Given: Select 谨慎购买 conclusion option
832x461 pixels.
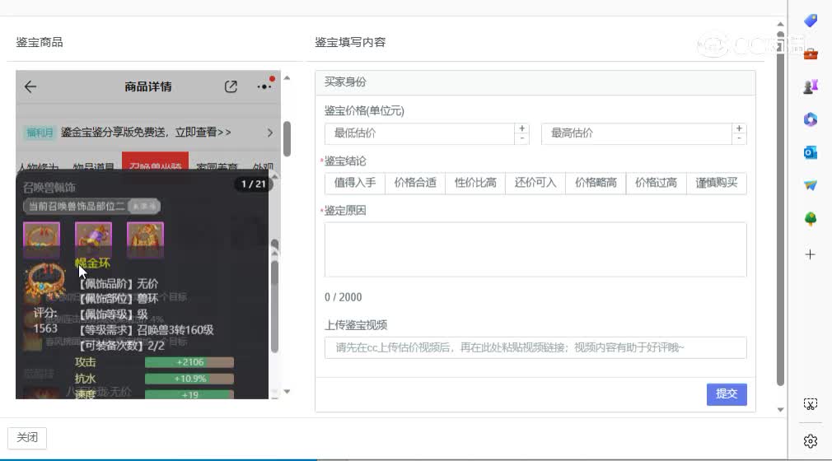Looking at the screenshot, I should point(717,183).
